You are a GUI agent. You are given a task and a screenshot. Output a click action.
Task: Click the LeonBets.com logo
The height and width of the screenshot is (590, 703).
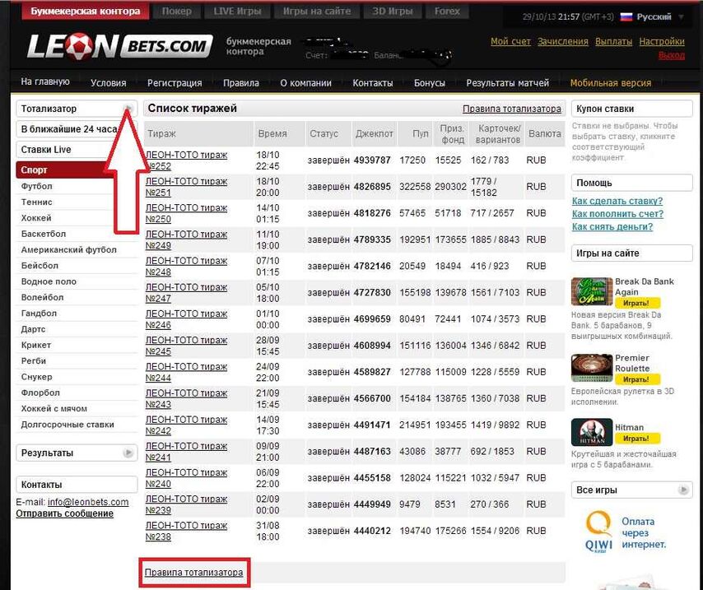119,46
